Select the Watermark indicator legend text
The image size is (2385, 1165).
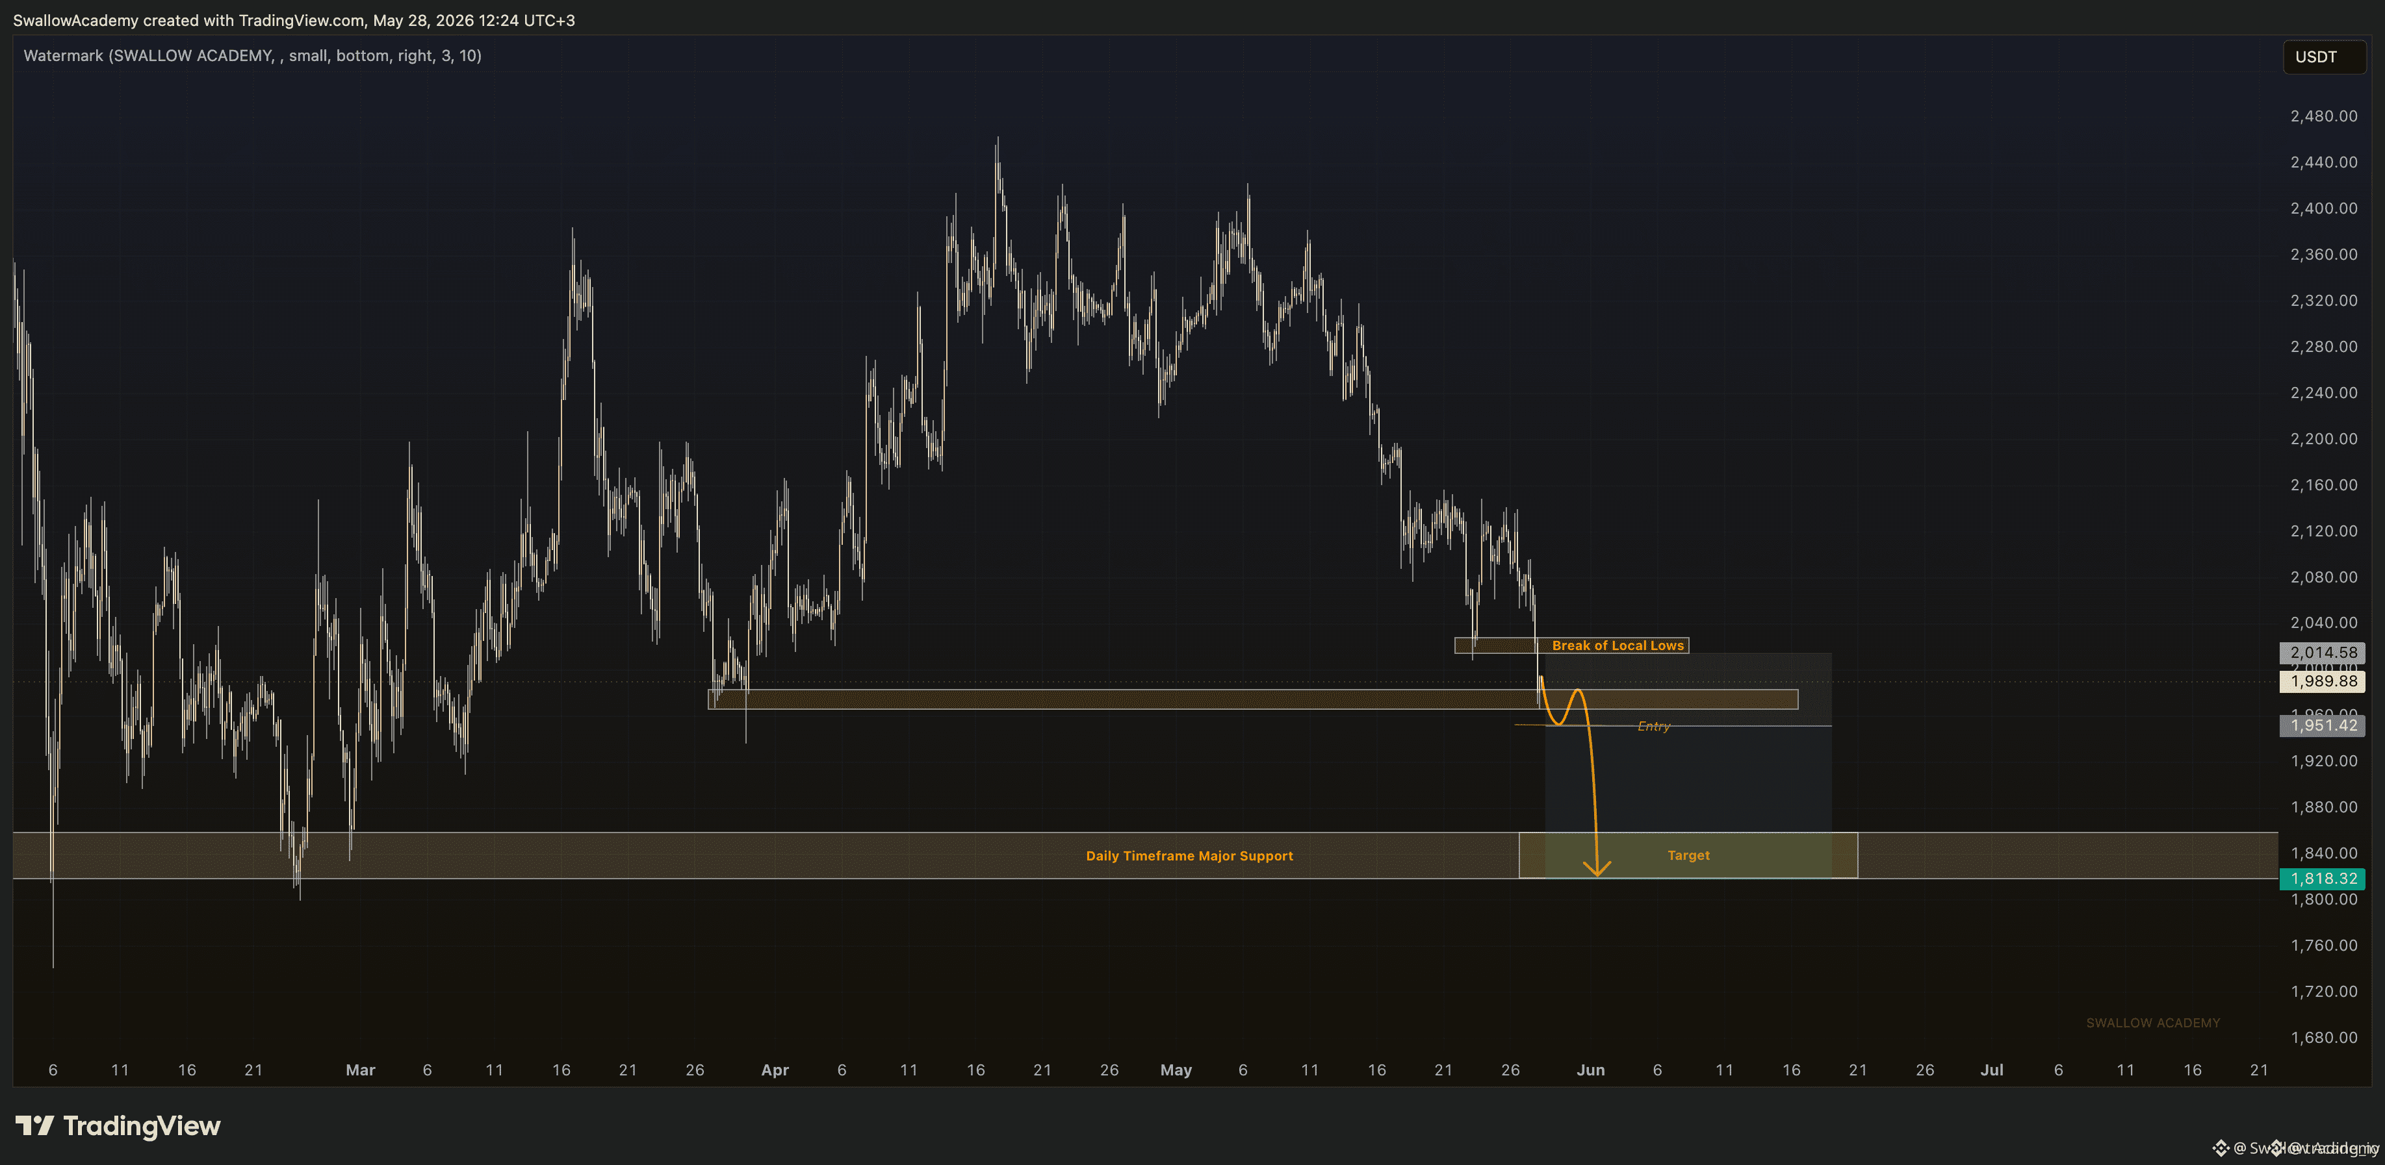coord(252,55)
